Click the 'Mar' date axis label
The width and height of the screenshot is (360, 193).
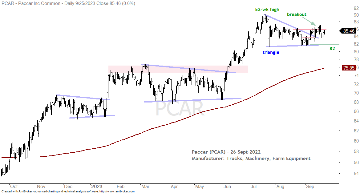[x=145, y=187]
